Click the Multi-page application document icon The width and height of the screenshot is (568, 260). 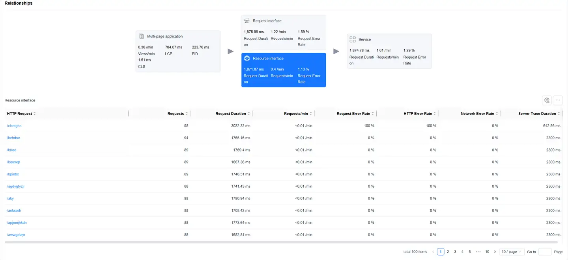coord(141,36)
